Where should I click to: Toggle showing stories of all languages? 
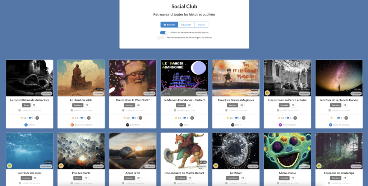164,33
